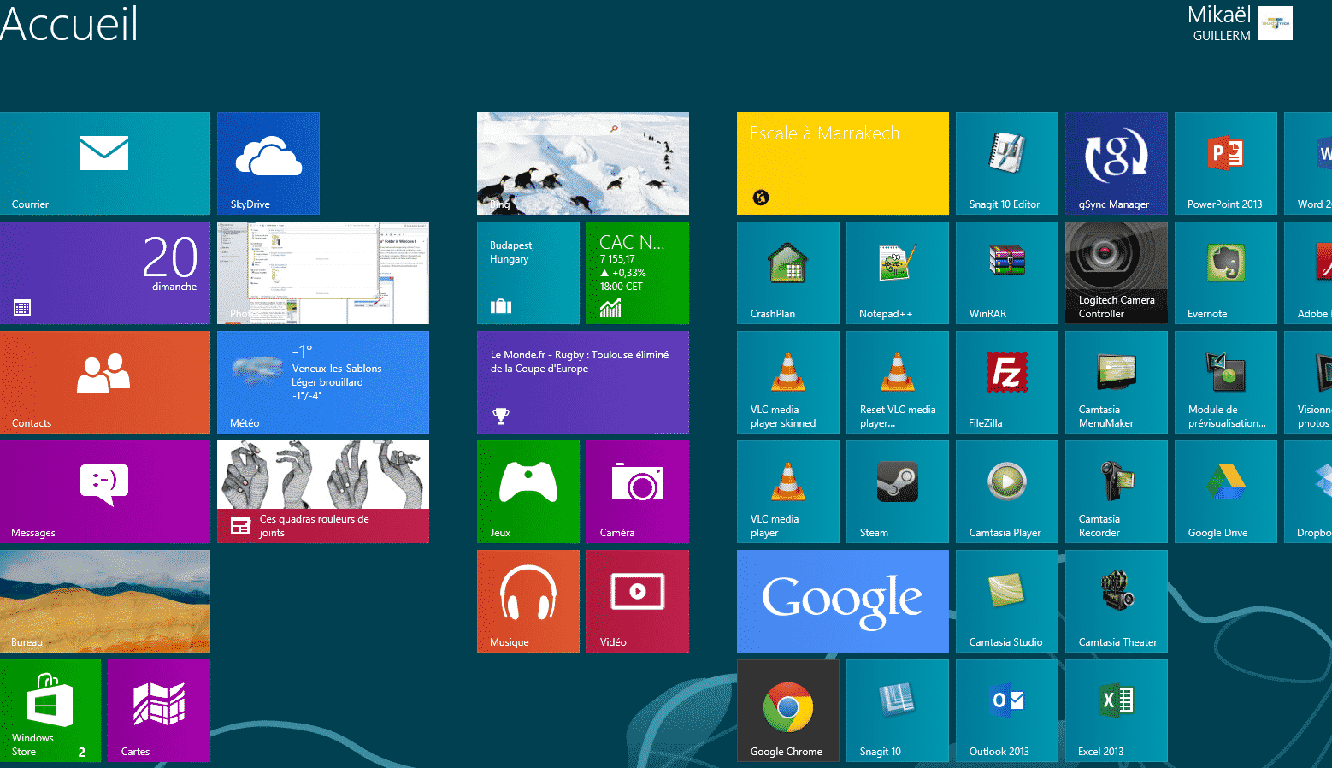Open the Courrier mail tile
This screenshot has width=1332, height=768.
(x=104, y=163)
